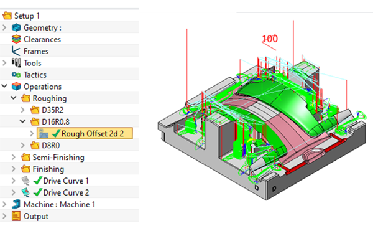The height and width of the screenshot is (231, 373).
Task: Click the Geometry cube icon
Action: (x=16, y=27)
